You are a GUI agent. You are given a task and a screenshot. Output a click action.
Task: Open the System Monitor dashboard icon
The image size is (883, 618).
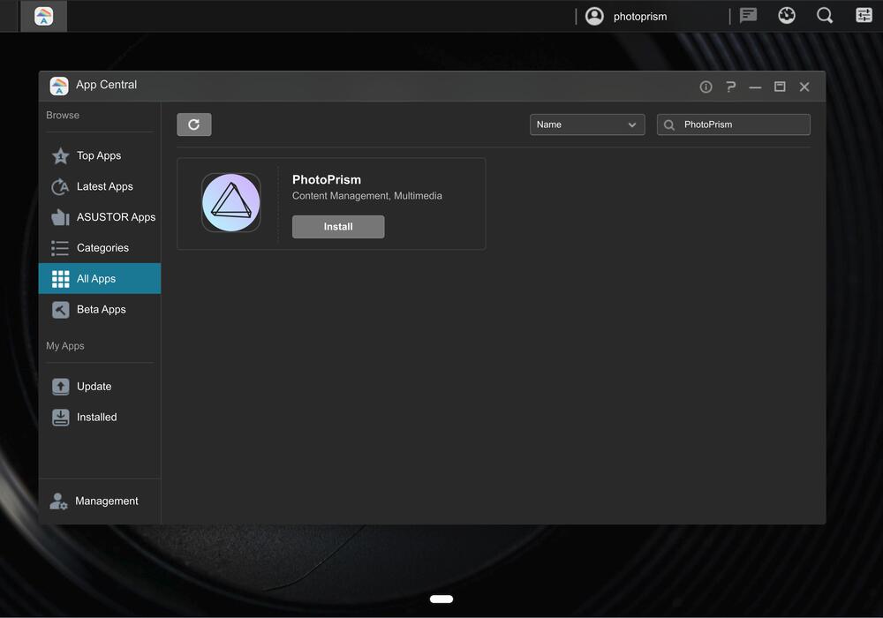786,15
